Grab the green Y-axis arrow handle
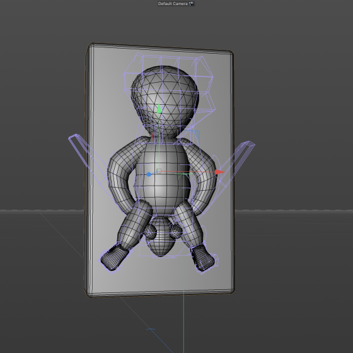 pos(159,108)
